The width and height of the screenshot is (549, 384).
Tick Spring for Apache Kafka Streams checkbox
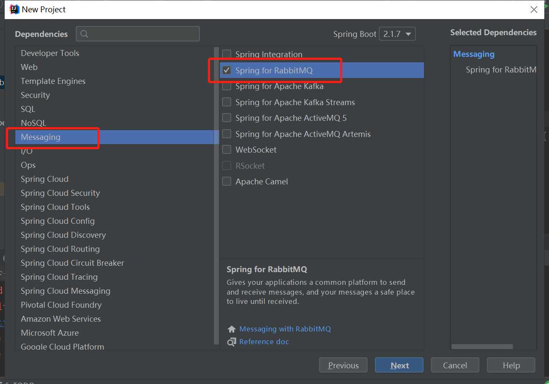pos(227,102)
